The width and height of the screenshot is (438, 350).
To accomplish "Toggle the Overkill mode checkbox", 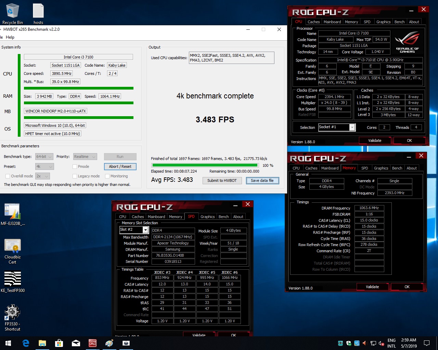I will tap(8, 176).
